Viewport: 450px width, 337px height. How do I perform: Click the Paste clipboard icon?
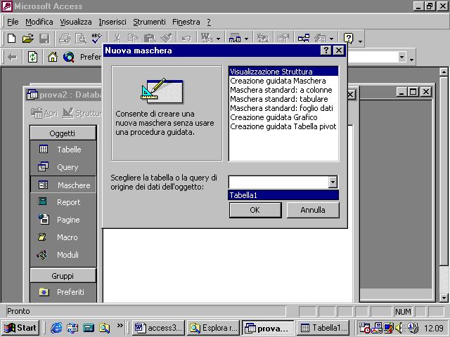(x=150, y=39)
